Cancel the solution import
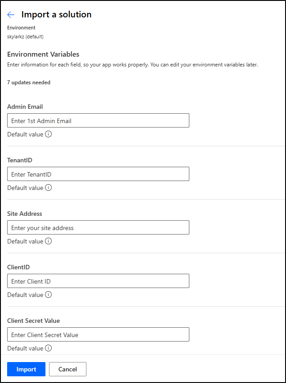 (x=67, y=369)
